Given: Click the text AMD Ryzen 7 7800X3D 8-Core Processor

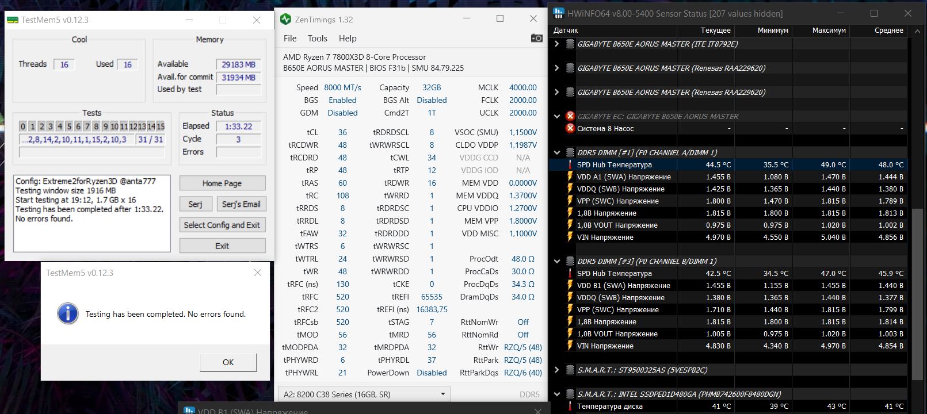Looking at the screenshot, I should coord(354,57).
